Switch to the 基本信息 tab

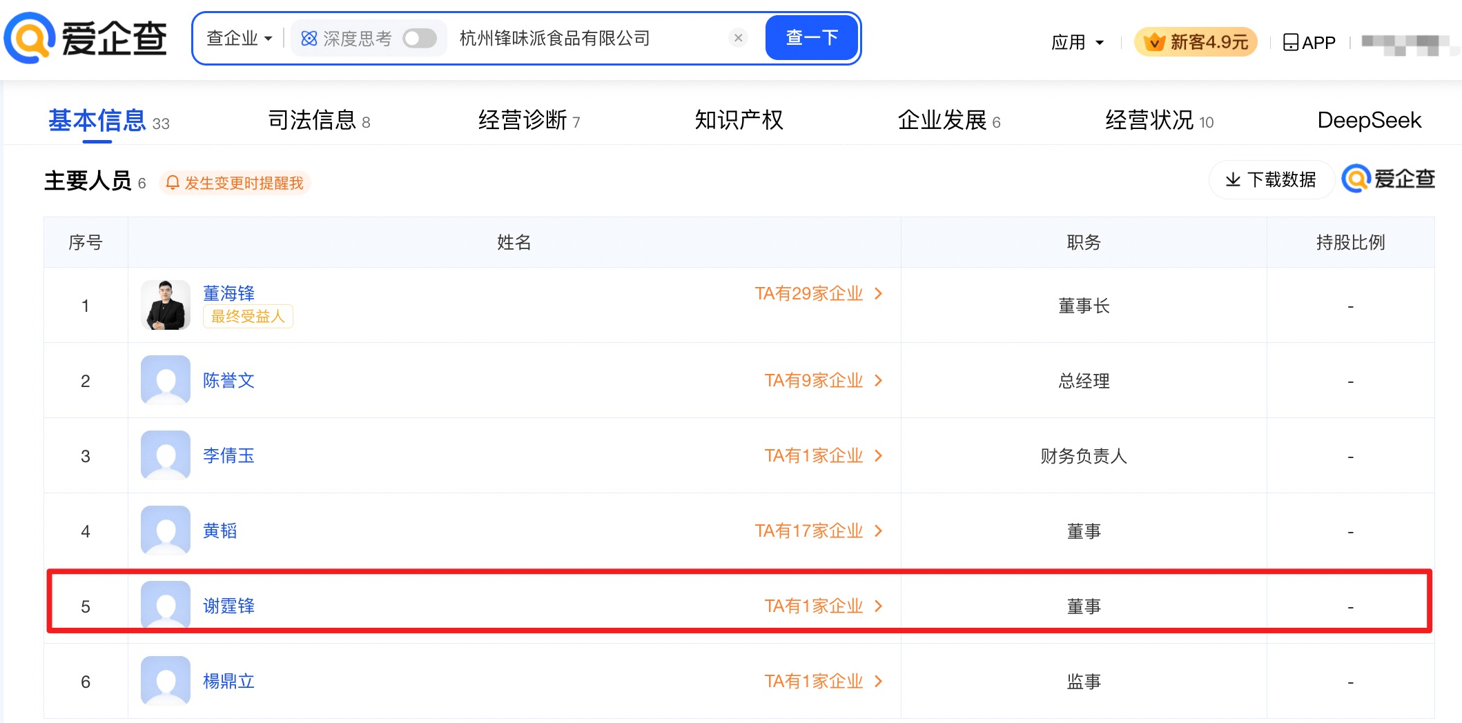click(108, 121)
